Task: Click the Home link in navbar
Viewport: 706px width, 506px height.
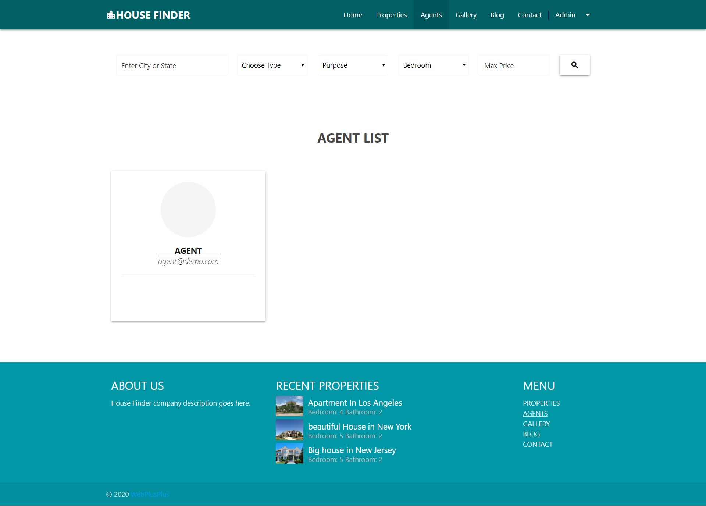Action: pos(353,15)
